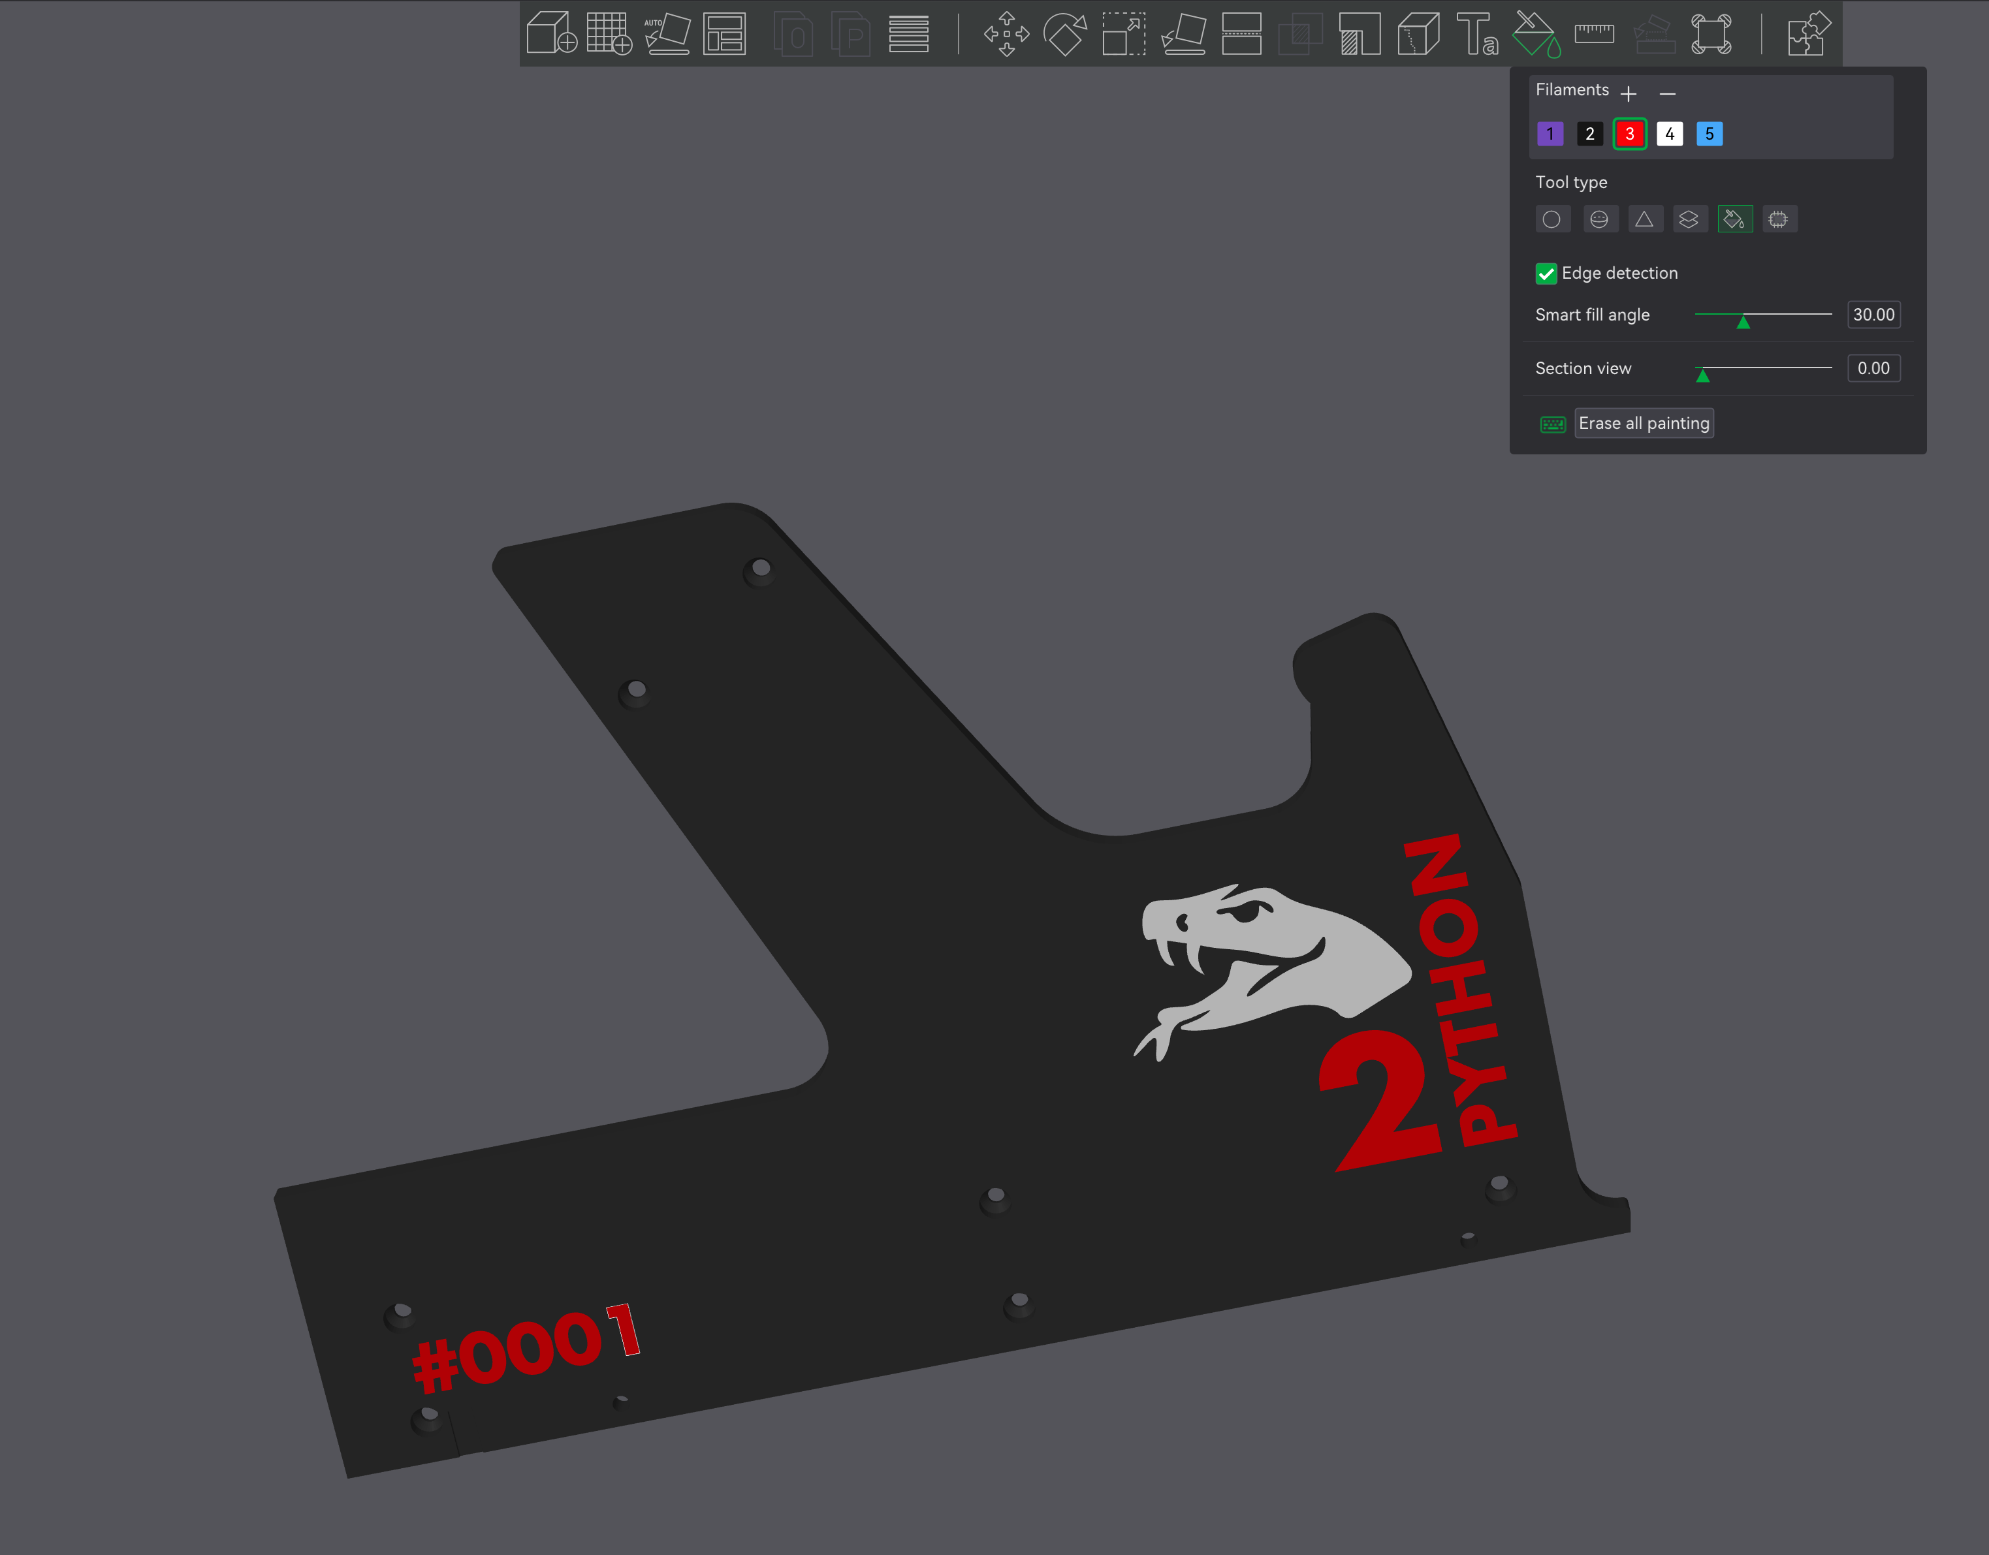The image size is (1989, 1555).
Task: Open the Support painting tool
Action: [x=1360, y=34]
